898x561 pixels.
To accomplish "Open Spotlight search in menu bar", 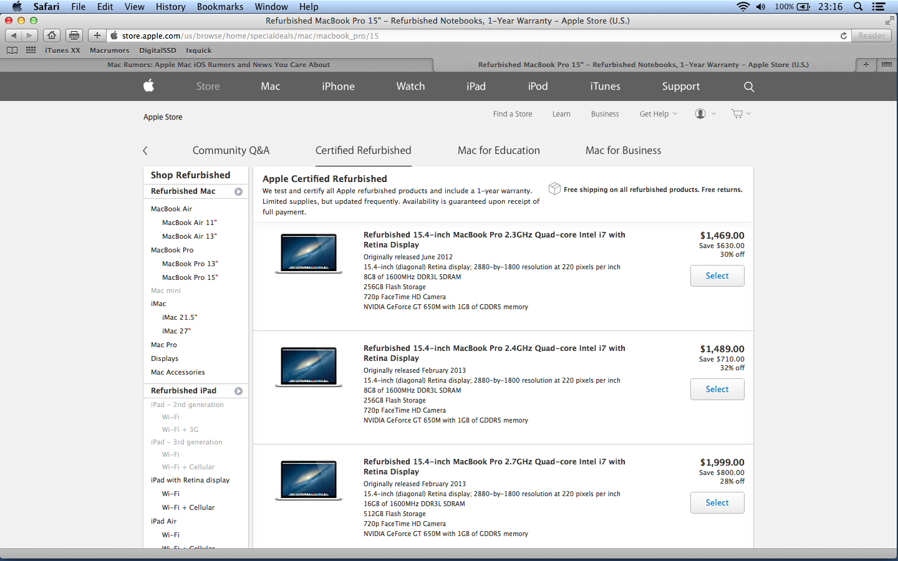I will pos(858,7).
